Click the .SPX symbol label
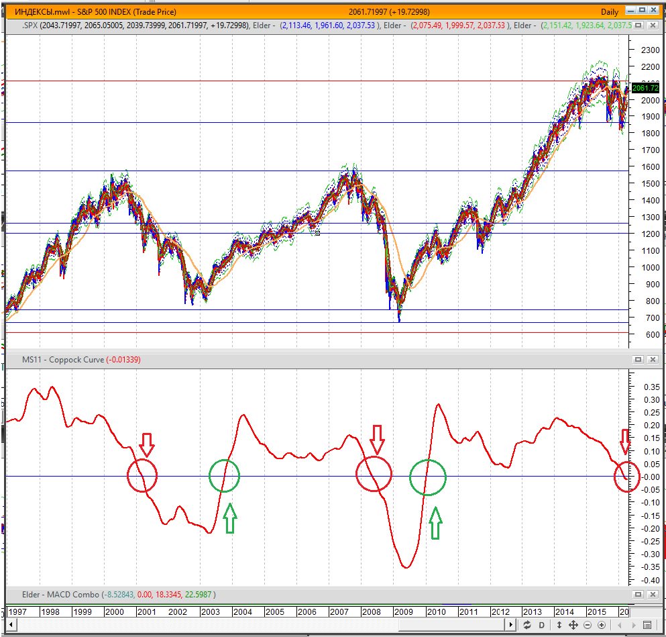The image size is (666, 637). (x=30, y=26)
